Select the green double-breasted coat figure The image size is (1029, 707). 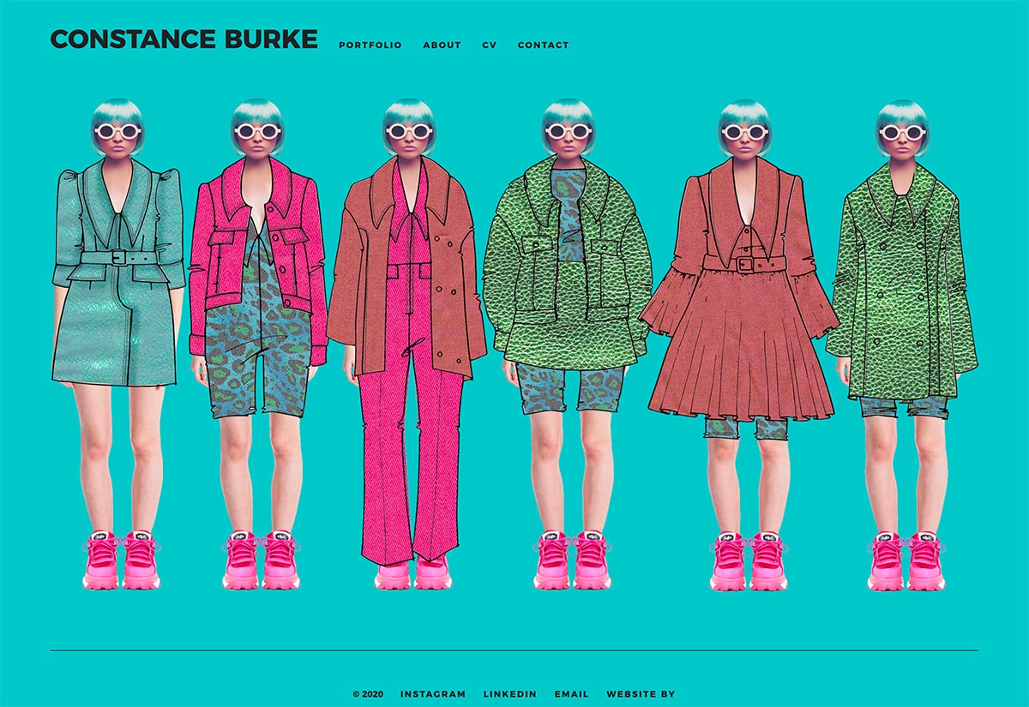point(902,345)
